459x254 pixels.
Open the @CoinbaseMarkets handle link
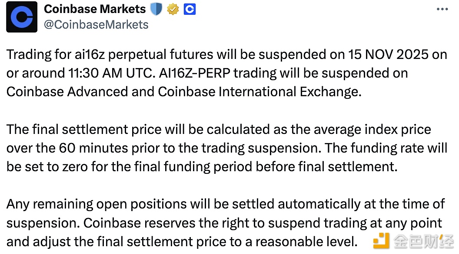click(96, 24)
